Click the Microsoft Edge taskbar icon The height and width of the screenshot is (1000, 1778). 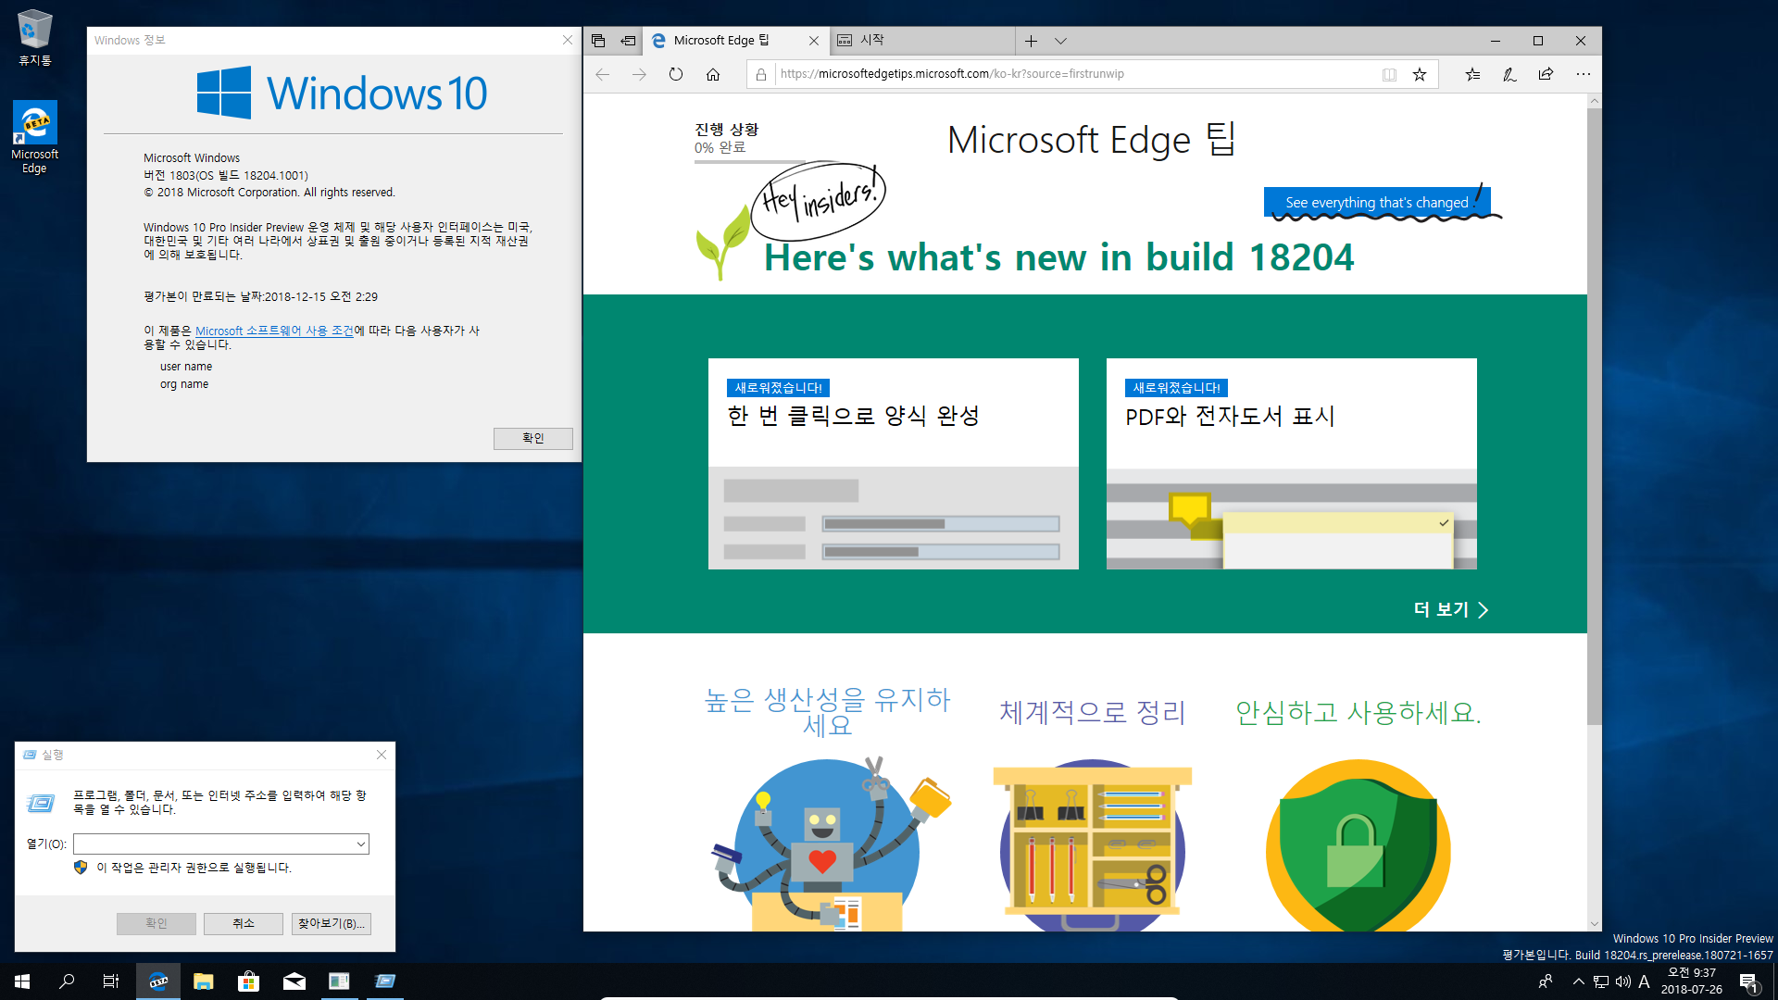coord(157,981)
